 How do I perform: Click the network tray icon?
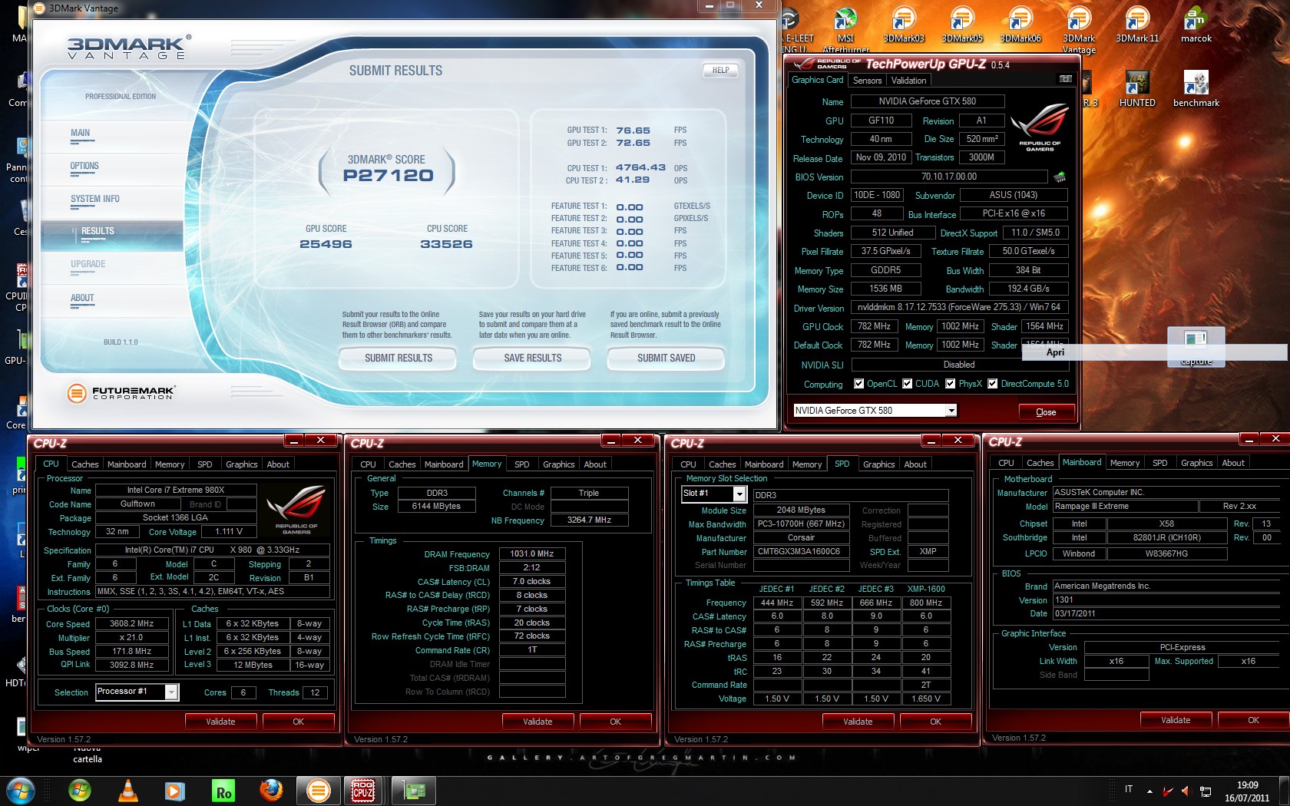click(x=1206, y=791)
